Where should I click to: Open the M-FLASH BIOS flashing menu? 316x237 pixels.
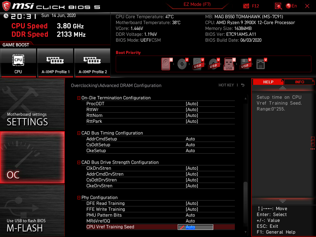pos(32,210)
